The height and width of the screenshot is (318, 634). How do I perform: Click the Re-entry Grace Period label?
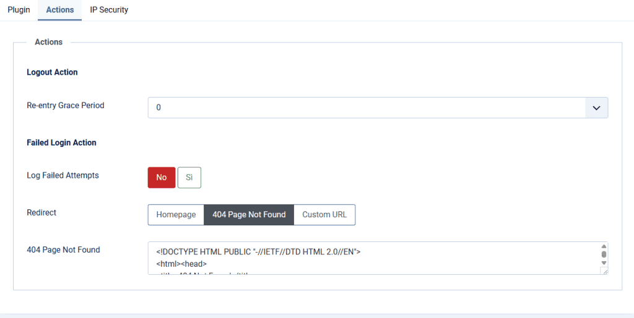65,106
